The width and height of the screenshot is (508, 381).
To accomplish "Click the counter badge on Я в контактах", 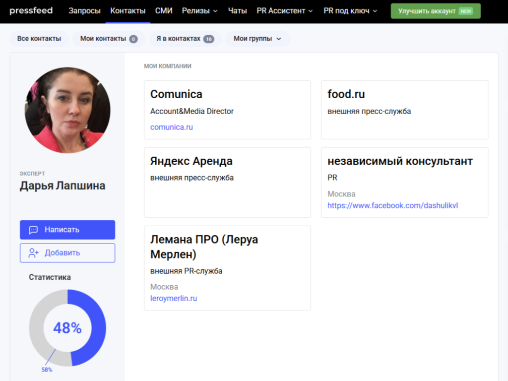I will click(208, 39).
